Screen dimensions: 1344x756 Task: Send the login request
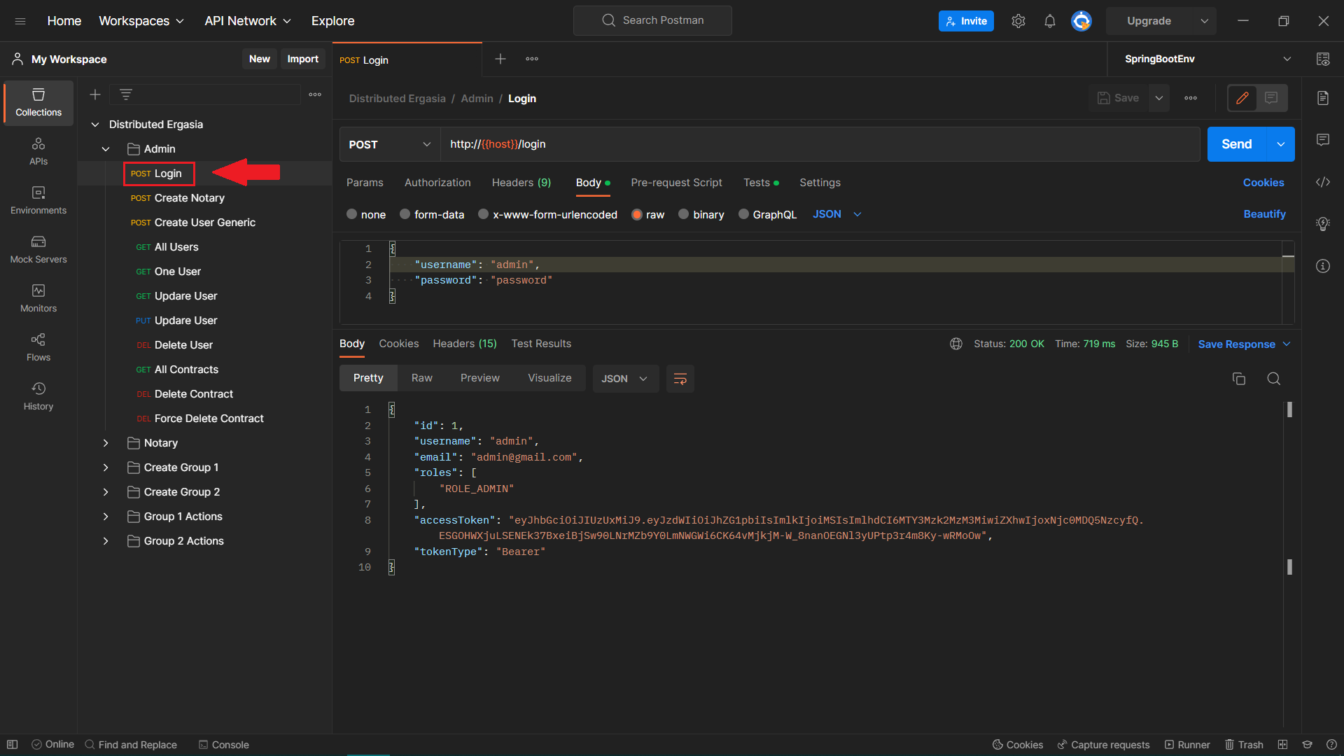point(1237,144)
